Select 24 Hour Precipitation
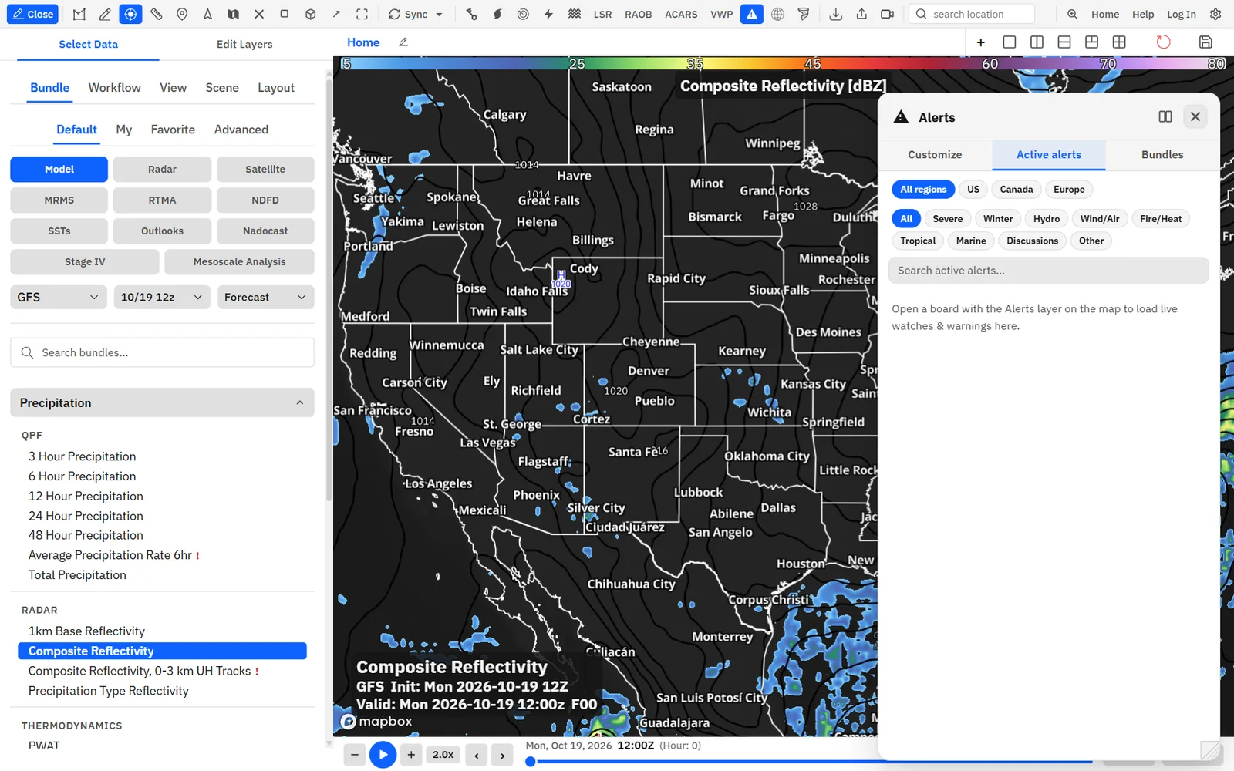Viewport: 1234px width, 771px height. coord(86,516)
